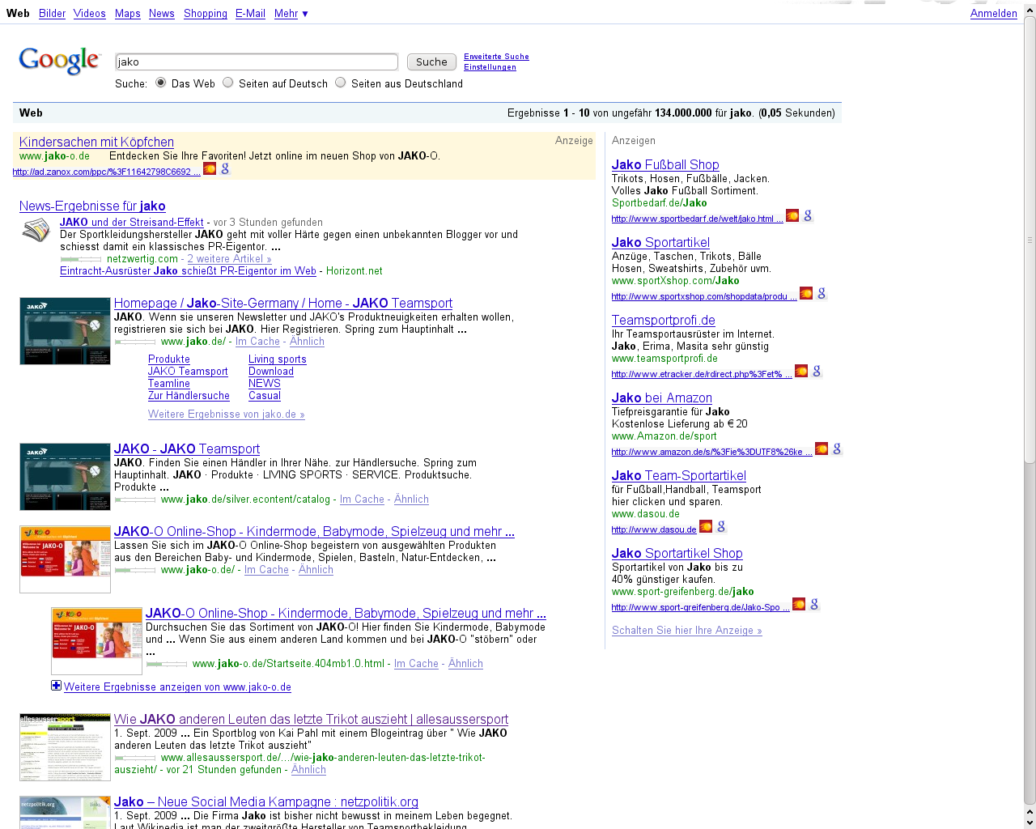
Task: Click the newspaper icon in News-Ergebnisse
Action: (36, 231)
